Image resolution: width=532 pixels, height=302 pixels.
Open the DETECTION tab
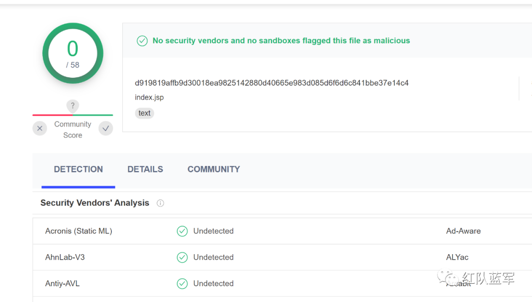(78, 169)
